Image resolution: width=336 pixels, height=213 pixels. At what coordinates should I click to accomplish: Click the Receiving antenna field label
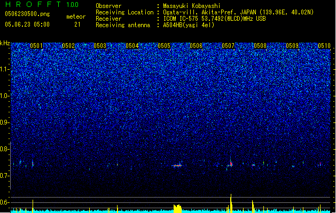123,25
